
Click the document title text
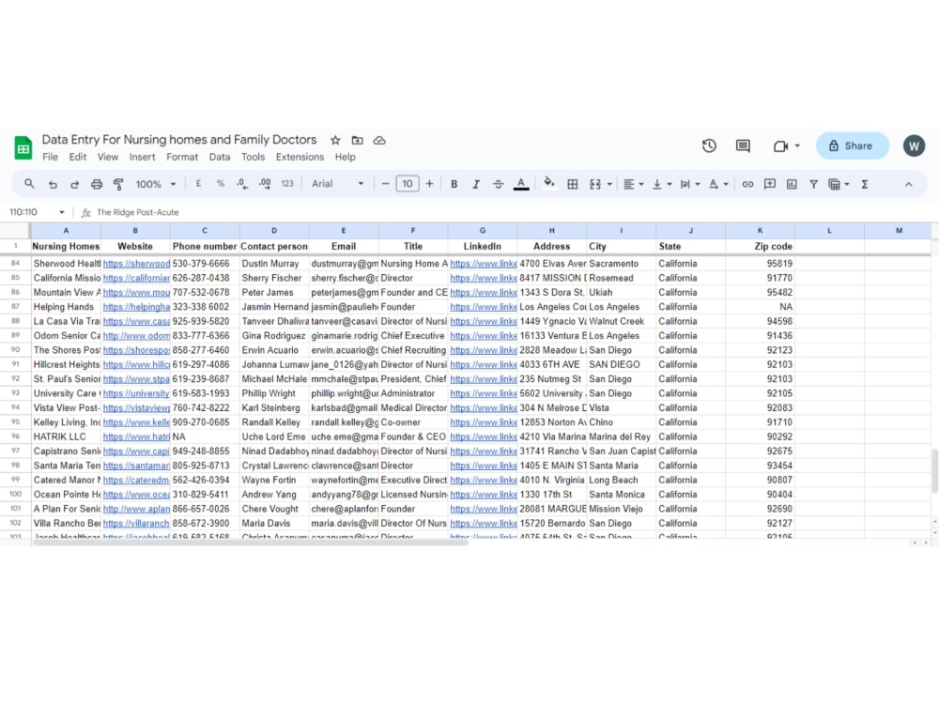[179, 140]
